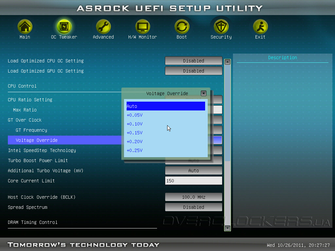Screen dimensions: 335x251
Task: Open the Main home icon
Action: pyautogui.click(x=25, y=27)
